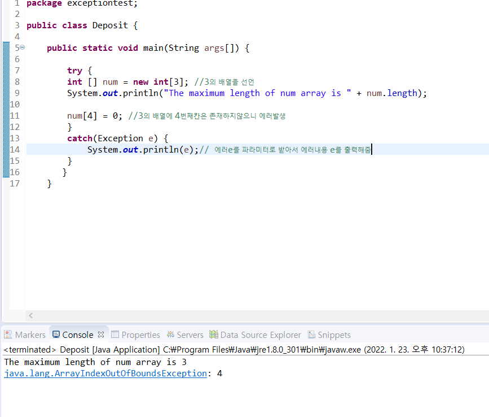Viewport: 489px width, 417px height.
Task: Switch to the Markers tab
Action: tap(25, 335)
